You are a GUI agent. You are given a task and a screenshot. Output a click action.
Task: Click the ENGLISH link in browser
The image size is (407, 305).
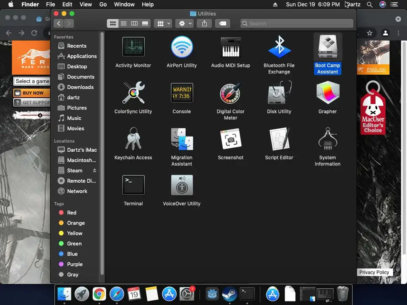tap(376, 70)
